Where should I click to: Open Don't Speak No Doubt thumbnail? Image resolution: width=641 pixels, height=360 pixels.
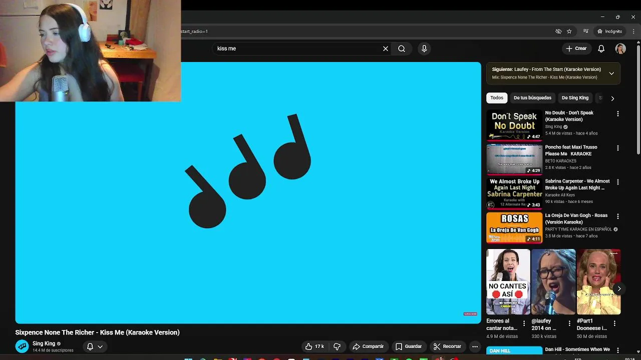click(514, 125)
